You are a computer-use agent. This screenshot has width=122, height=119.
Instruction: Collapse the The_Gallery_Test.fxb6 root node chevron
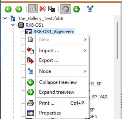5,18
